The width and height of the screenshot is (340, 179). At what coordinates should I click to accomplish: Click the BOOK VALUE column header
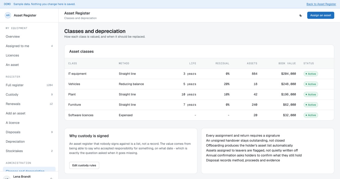click(x=287, y=63)
